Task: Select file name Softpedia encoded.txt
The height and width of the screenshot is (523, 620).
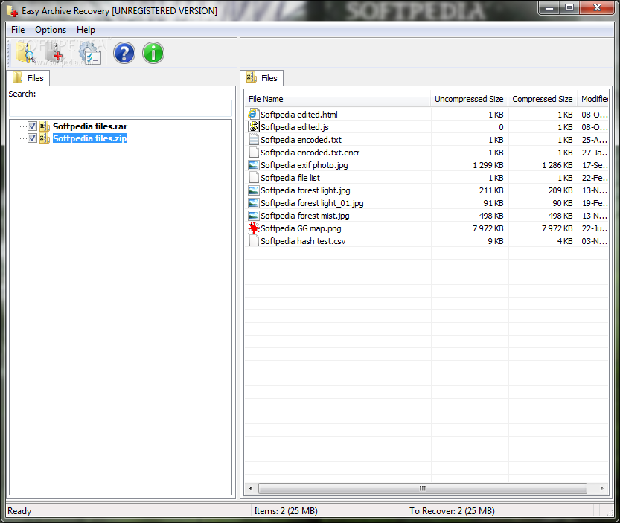Action: pos(301,140)
